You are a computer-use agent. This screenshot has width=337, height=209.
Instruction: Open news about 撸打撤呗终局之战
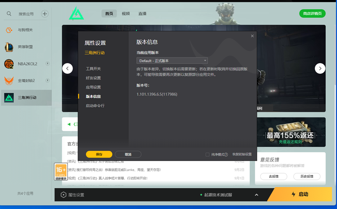click(x=114, y=170)
